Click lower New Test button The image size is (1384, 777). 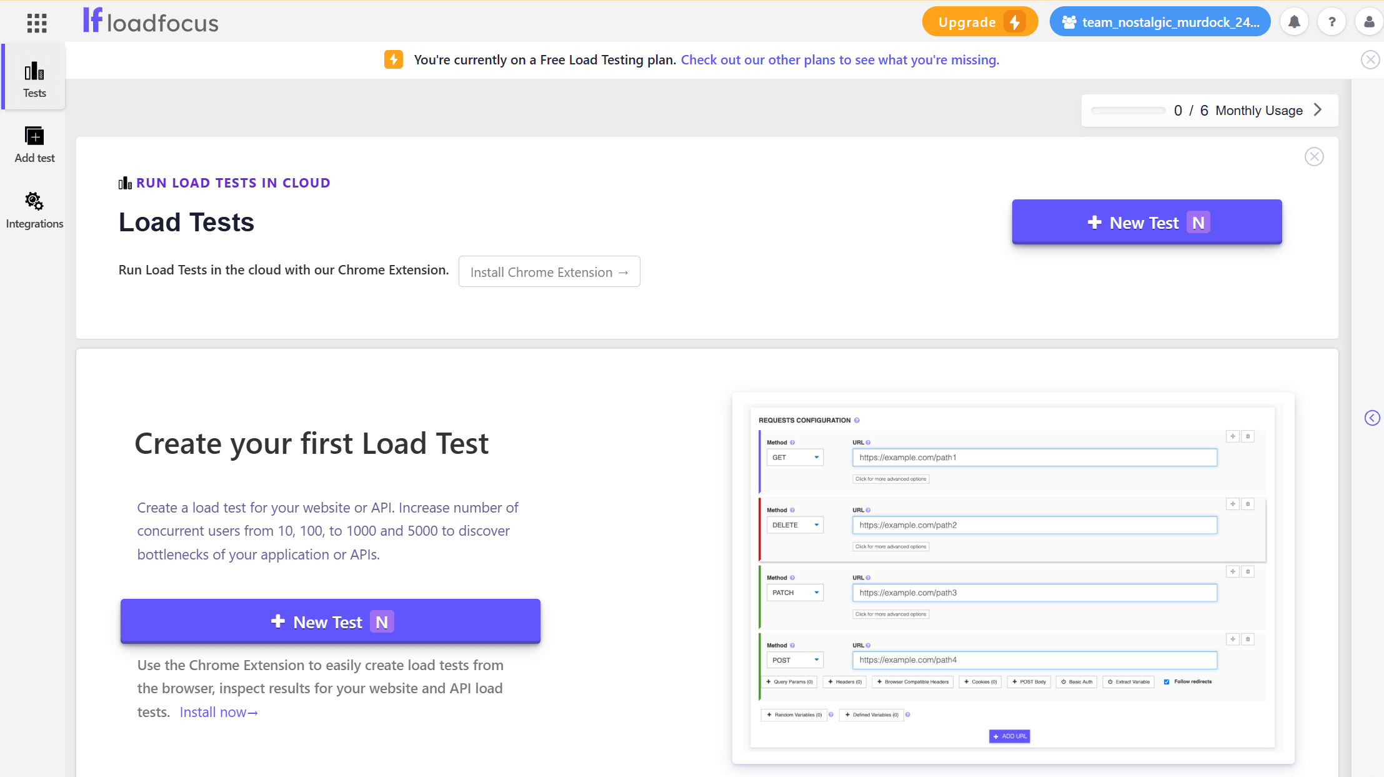click(x=330, y=622)
